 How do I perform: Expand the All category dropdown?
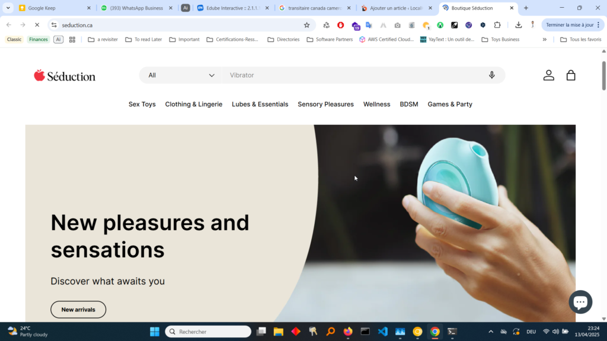pos(181,75)
